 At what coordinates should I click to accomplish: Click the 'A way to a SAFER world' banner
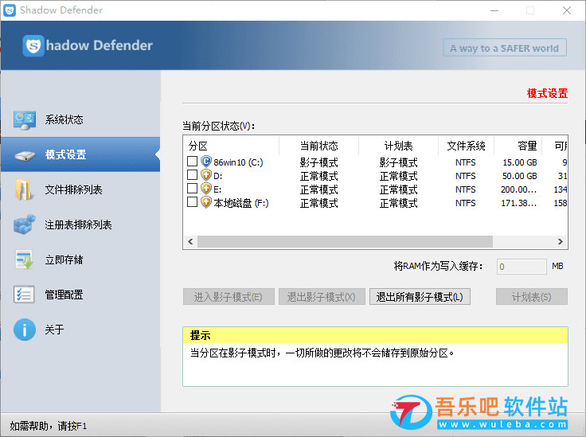tap(505, 48)
